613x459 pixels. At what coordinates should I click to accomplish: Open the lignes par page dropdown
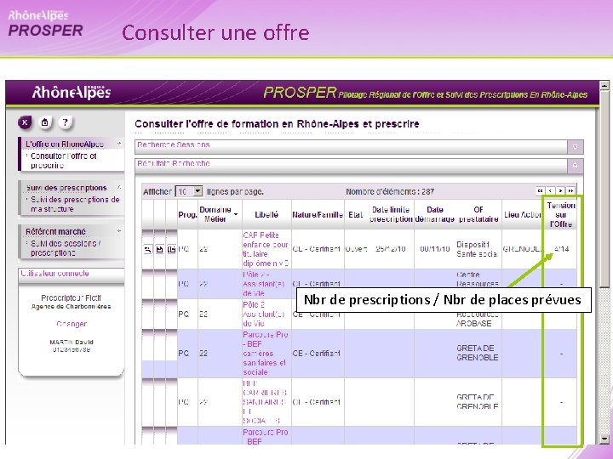click(x=198, y=191)
